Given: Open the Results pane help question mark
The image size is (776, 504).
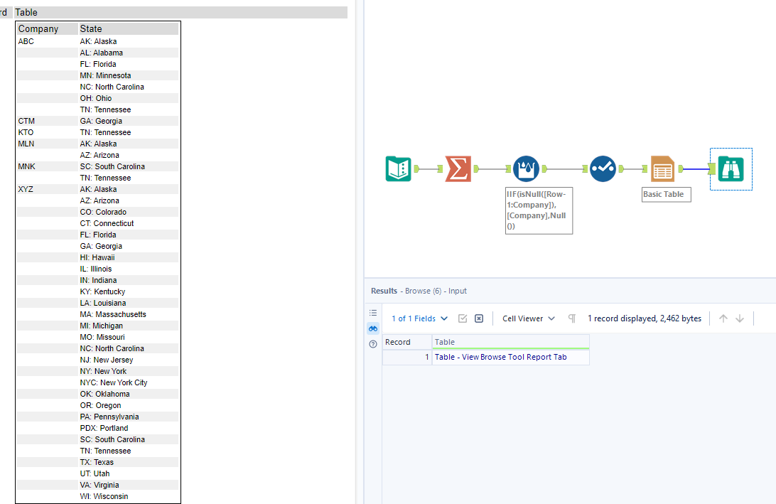Looking at the screenshot, I should coord(372,344).
